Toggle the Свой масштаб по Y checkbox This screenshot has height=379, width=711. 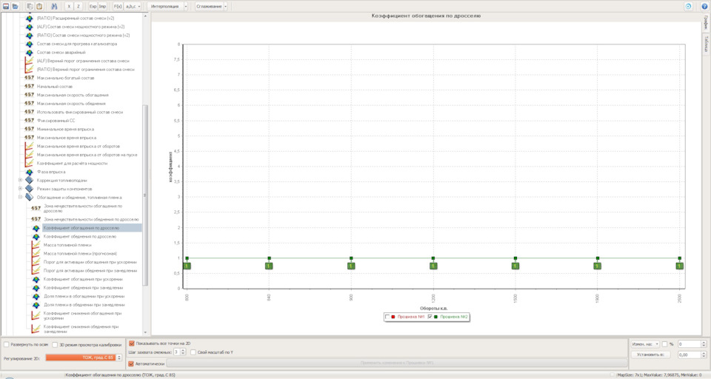tap(193, 352)
